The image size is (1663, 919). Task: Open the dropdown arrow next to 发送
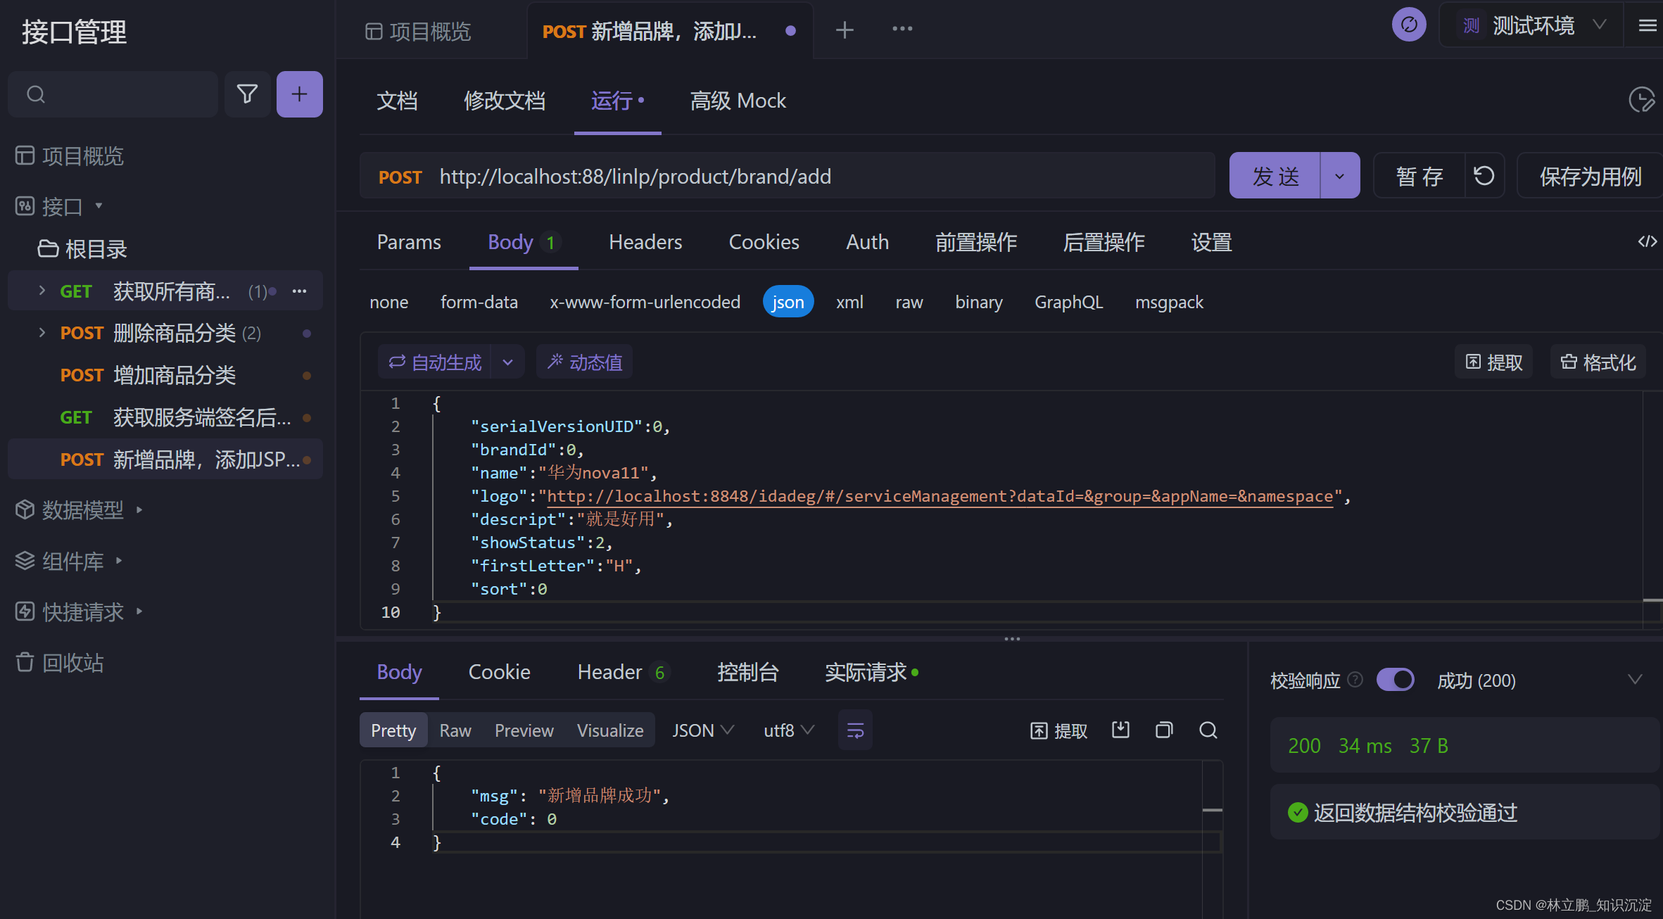point(1339,176)
